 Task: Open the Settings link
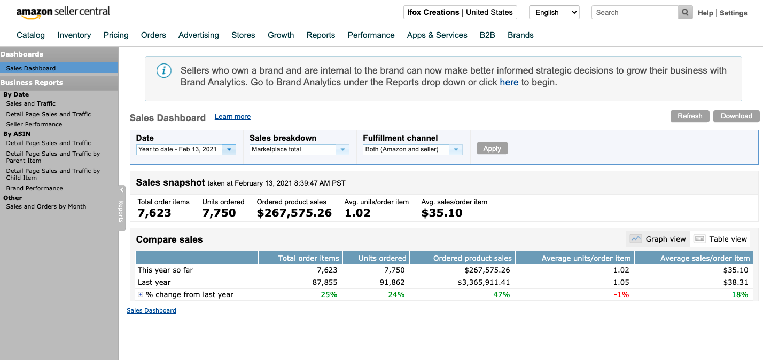click(x=734, y=13)
